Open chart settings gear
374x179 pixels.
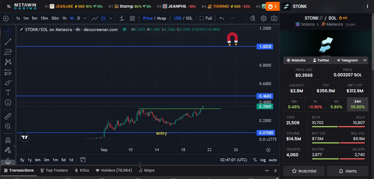[x=264, y=18]
